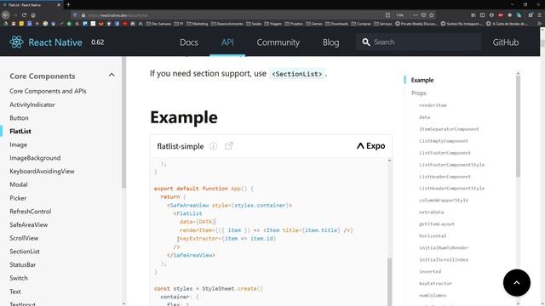This screenshot has height=306, width=545.
Task: Show more bookmarks with the overflow chevron
Action: (x=539, y=24)
